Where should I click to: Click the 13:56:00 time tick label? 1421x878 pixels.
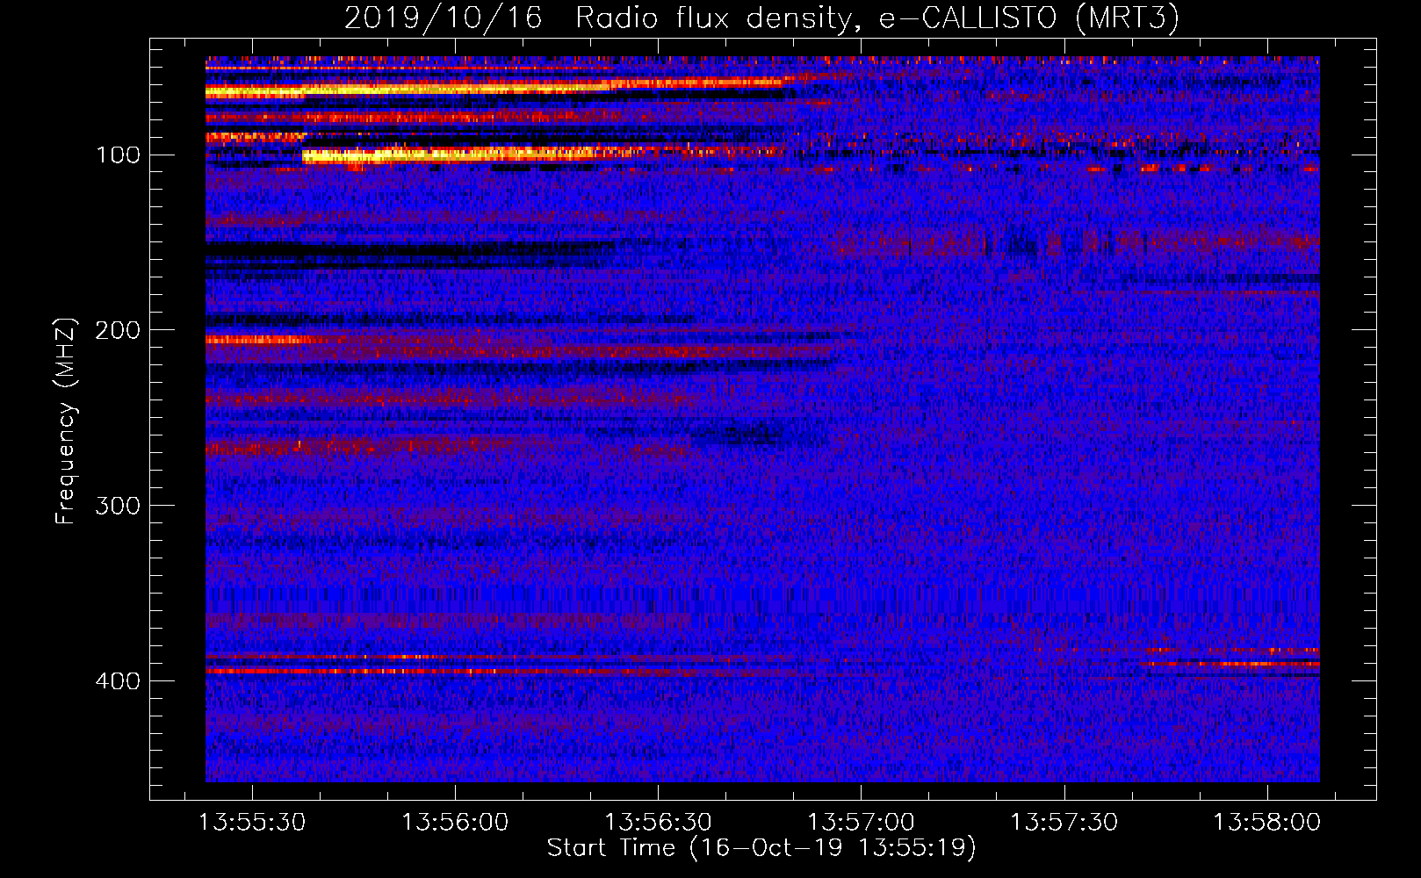tap(455, 823)
